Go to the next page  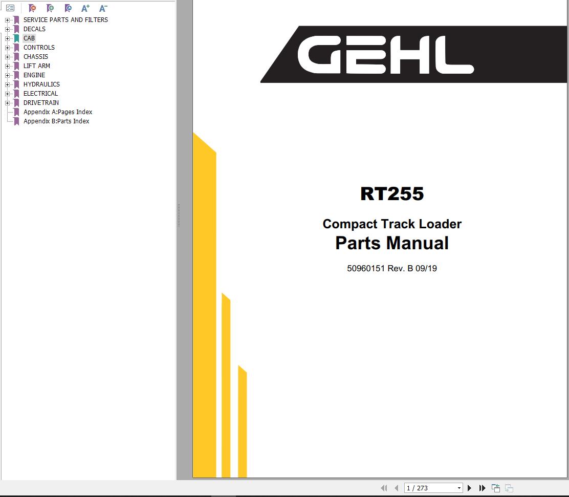pos(469,488)
